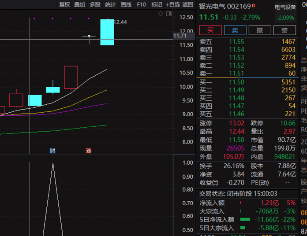This screenshot has height=236, width=307.
Task: Click the diamond icon above the chart
Action: pos(161,14)
